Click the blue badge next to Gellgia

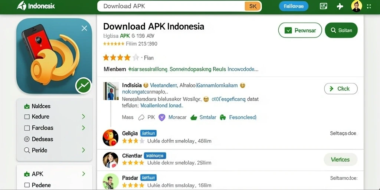148,133
